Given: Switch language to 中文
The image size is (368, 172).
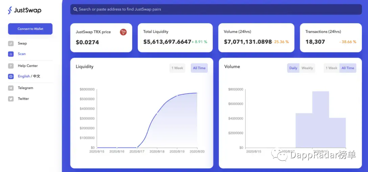Looking at the screenshot, I should point(36,76).
